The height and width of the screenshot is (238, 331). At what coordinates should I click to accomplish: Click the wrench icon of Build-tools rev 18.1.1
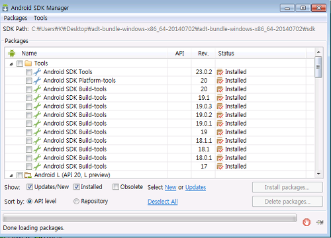(37, 141)
